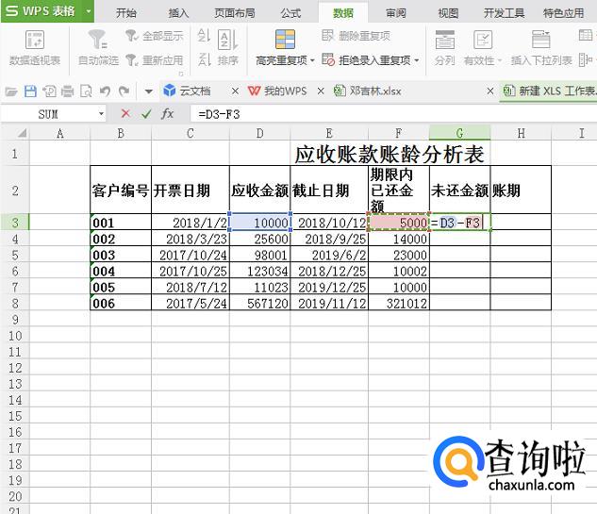The image size is (597, 514).
Task: Expand the WPS 表格 application menu arrow
Action: (89, 11)
